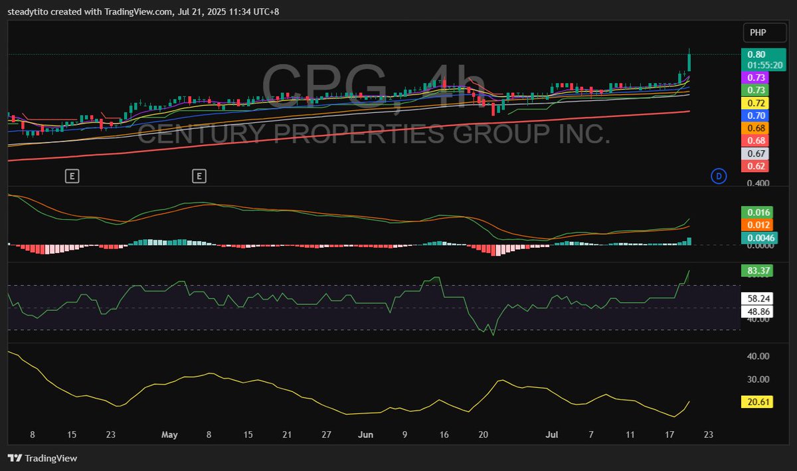Click the PHP currency button
This screenshot has width=797, height=471.
(x=765, y=33)
